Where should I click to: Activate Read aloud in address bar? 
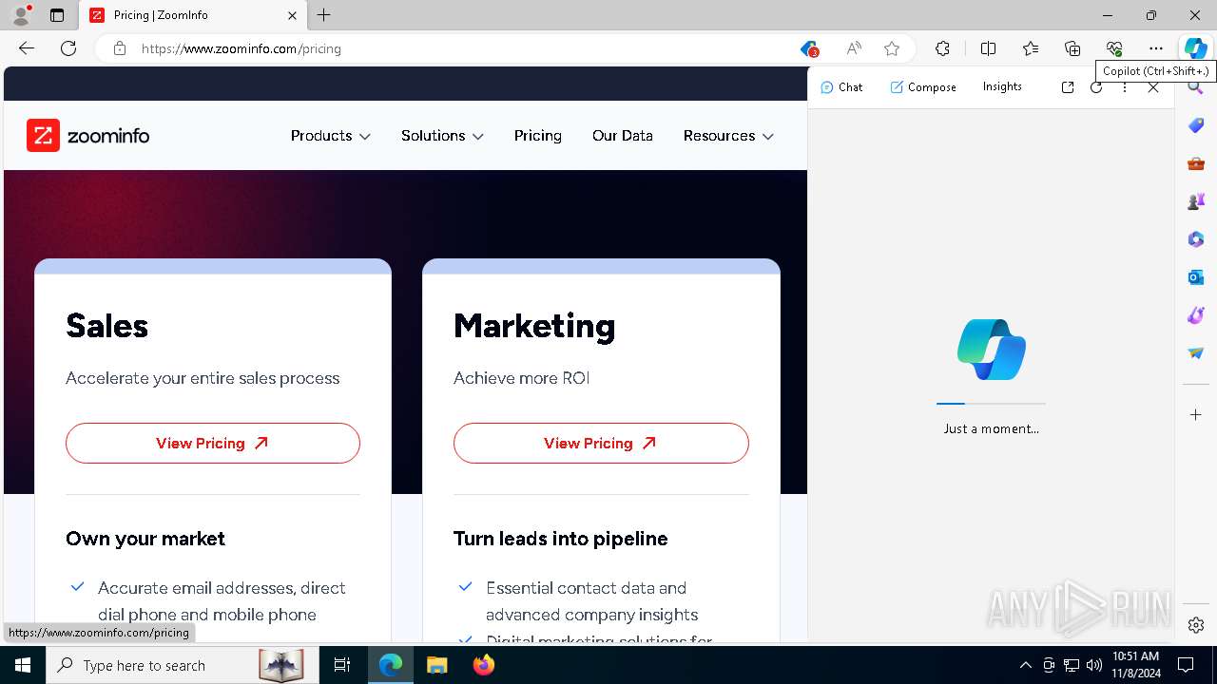coord(854,48)
